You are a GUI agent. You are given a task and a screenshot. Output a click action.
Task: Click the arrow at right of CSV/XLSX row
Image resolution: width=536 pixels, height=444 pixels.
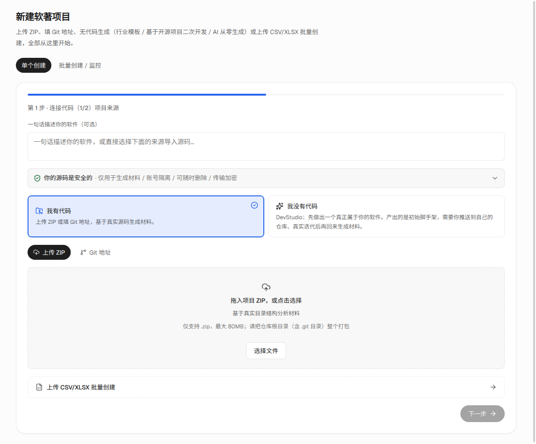pyautogui.click(x=493, y=387)
